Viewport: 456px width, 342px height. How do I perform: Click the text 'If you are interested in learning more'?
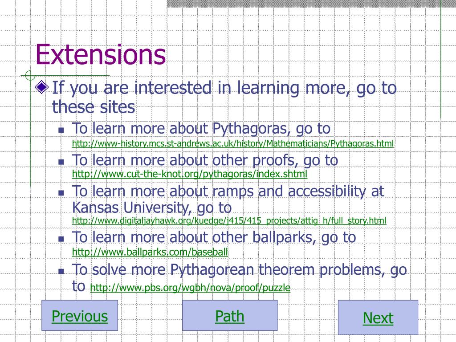pyautogui.click(x=200, y=88)
